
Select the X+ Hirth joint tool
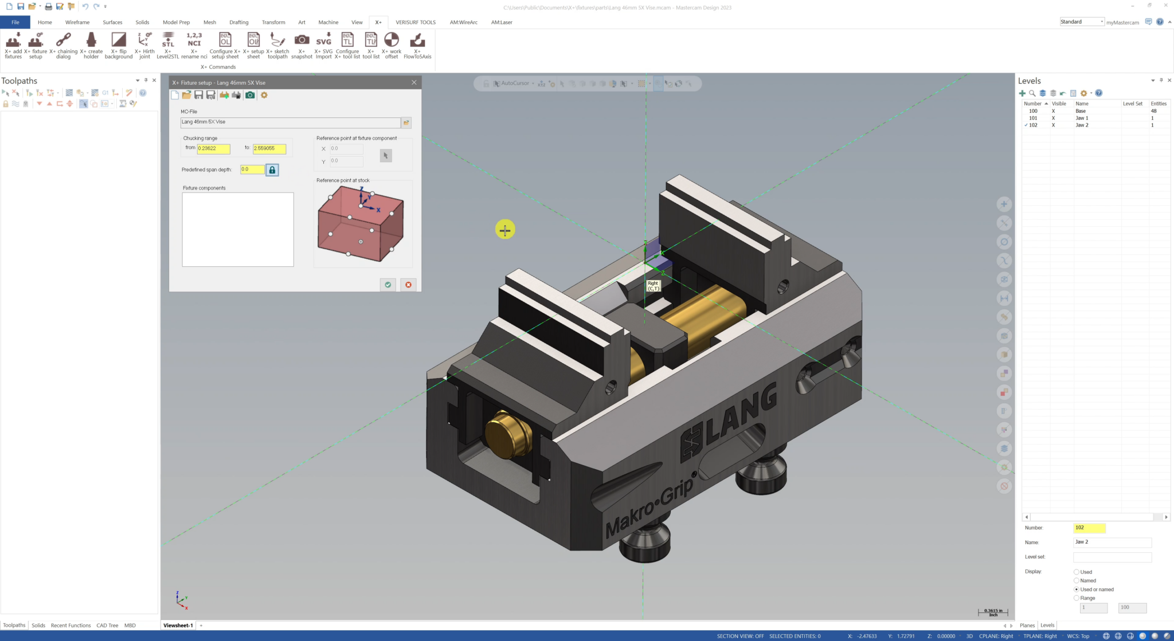144,46
